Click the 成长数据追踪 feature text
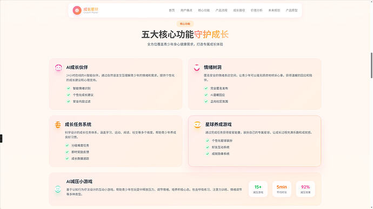Image resolution: width=373 pixels, height=209 pixels. point(80,158)
